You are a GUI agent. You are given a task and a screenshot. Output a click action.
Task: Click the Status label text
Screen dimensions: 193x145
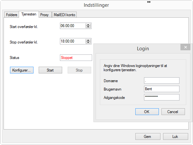tap(14, 58)
